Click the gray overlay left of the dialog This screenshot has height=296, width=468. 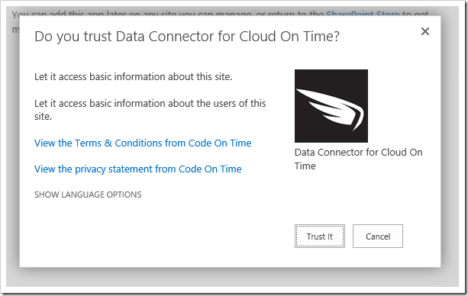(x=13, y=150)
